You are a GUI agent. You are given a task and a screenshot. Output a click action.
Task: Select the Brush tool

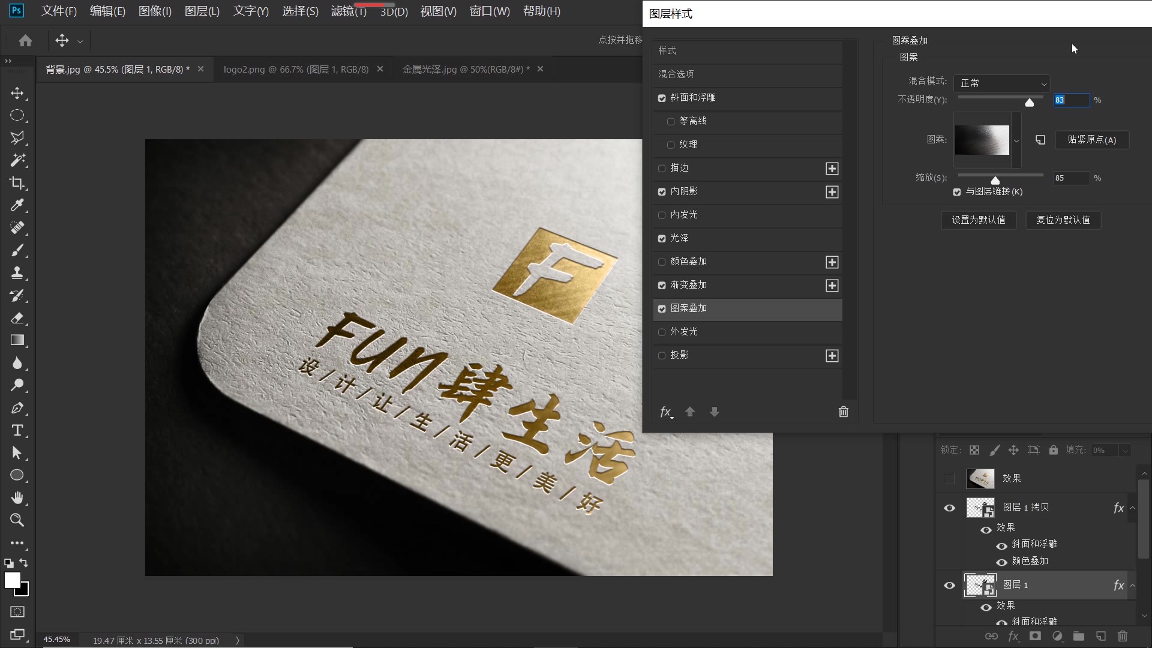tap(18, 251)
